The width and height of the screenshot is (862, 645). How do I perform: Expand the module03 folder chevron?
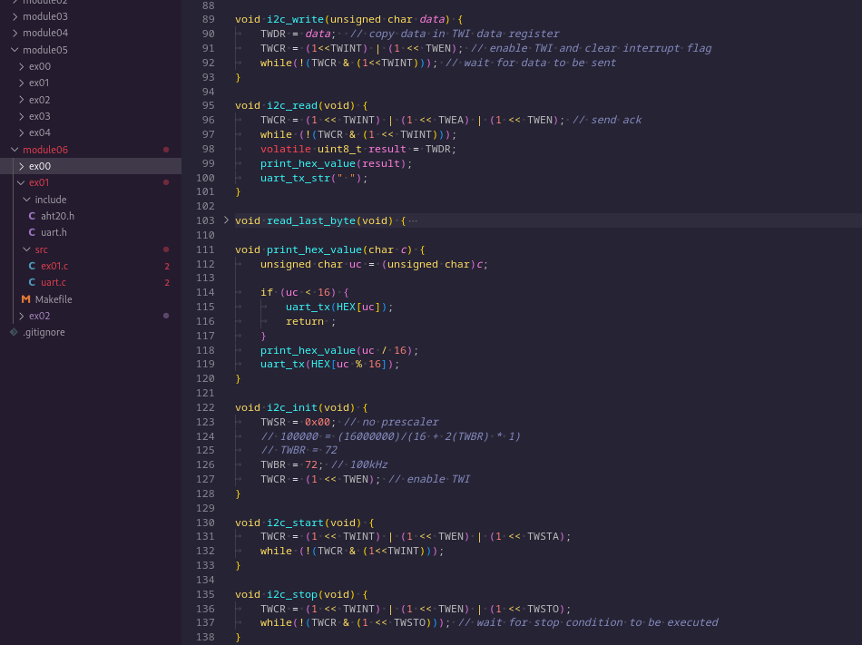pos(15,16)
